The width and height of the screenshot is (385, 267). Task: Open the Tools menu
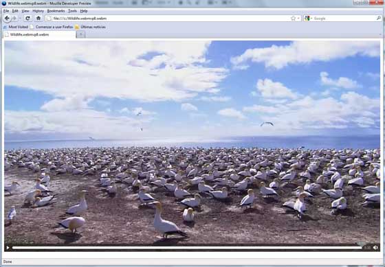tap(72, 11)
